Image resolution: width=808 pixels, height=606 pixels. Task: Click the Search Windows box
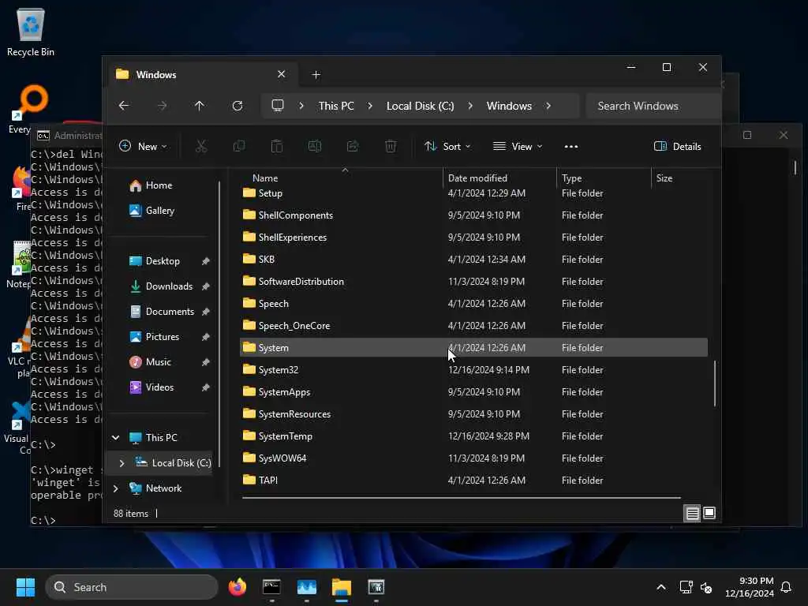coord(653,106)
